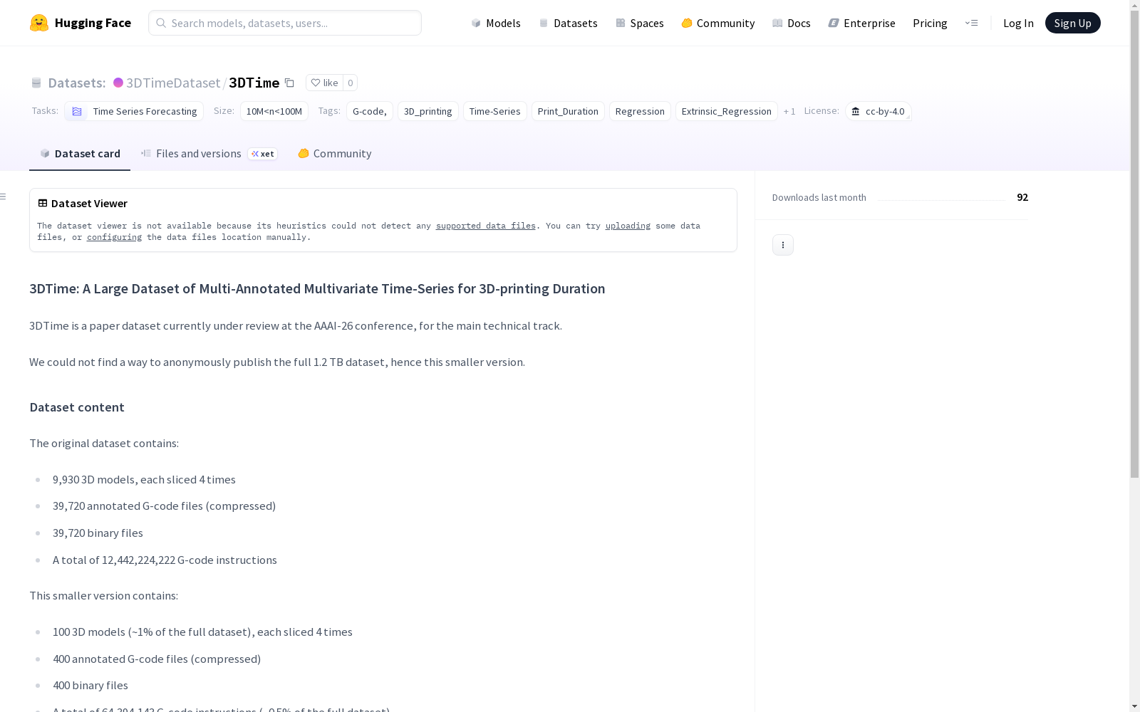
Task: Click the cc-by-4.0 license tag
Action: click(x=878, y=111)
